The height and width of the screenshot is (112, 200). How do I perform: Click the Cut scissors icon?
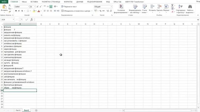point(10,6)
